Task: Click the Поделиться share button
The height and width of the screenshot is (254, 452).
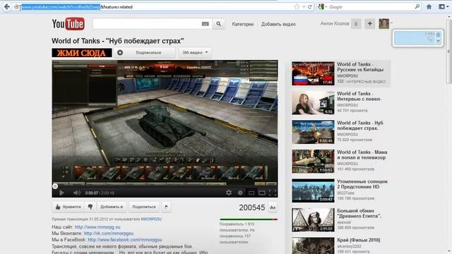Action: click(x=144, y=207)
